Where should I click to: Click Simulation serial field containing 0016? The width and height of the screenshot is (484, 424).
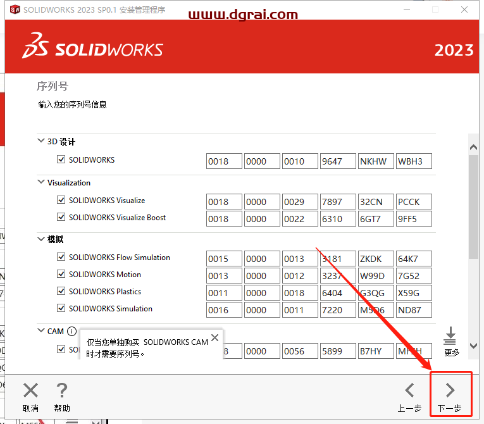(224, 309)
